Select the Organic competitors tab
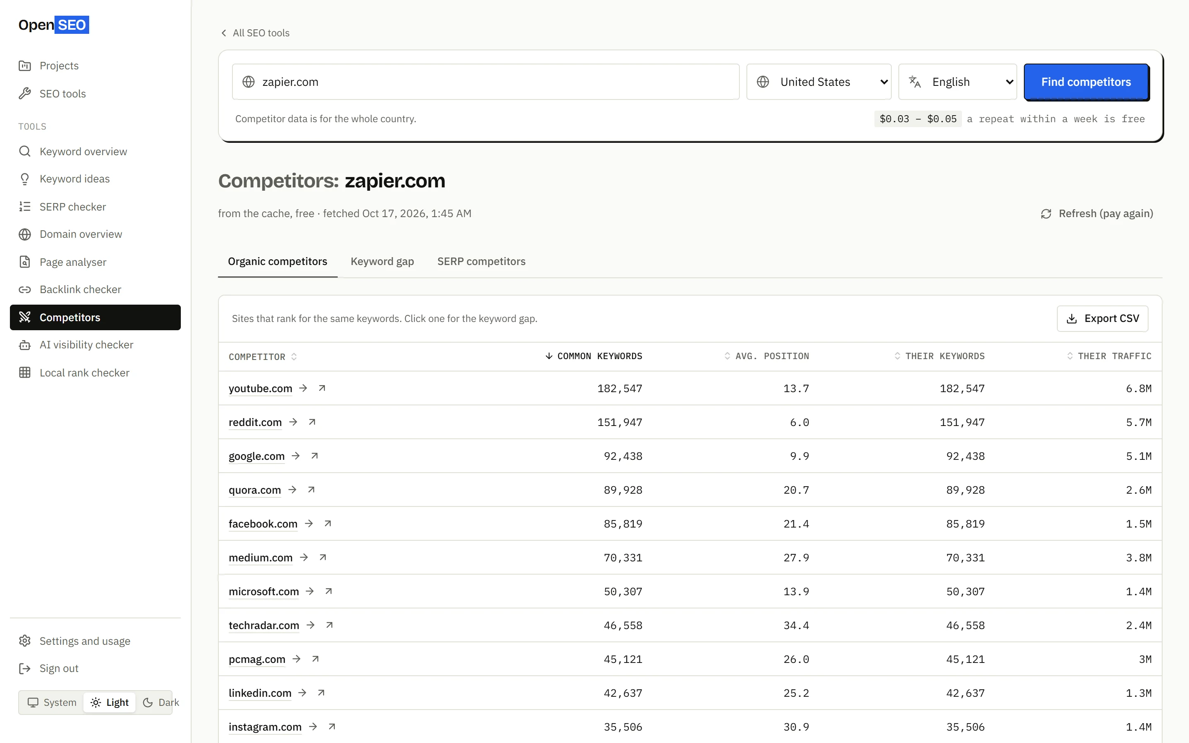Screen dimensions: 1189x743 [277, 261]
